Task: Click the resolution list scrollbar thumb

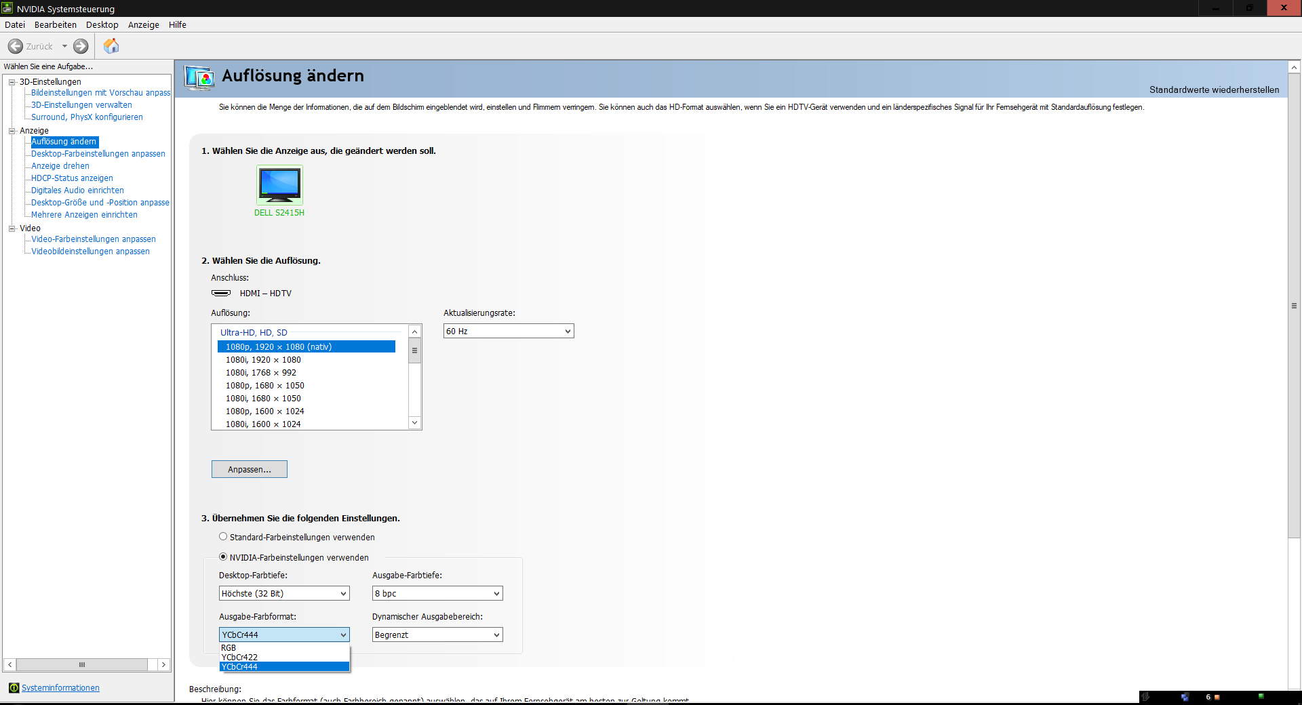Action: pyautogui.click(x=415, y=350)
